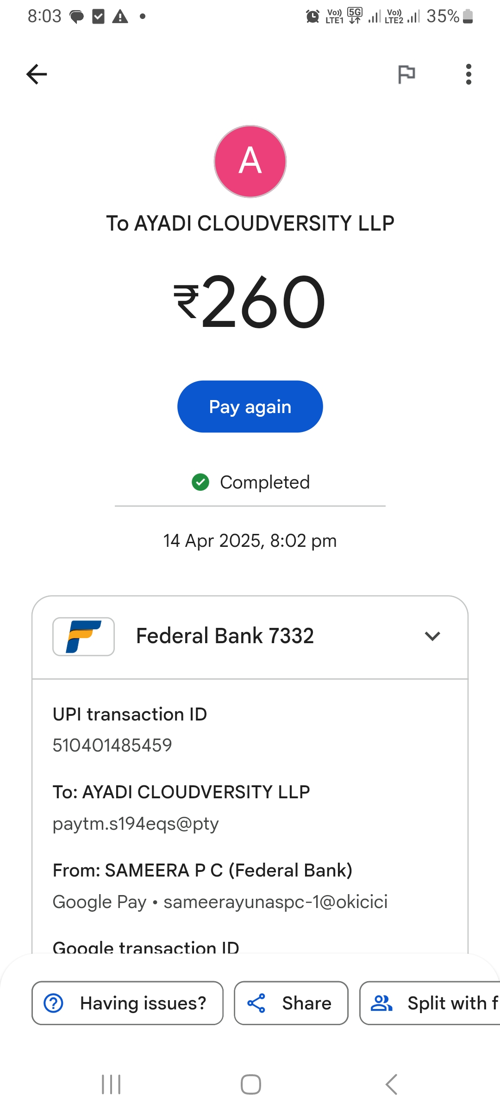
Task: Tap the green Completed checkmark icon
Action: click(x=200, y=482)
